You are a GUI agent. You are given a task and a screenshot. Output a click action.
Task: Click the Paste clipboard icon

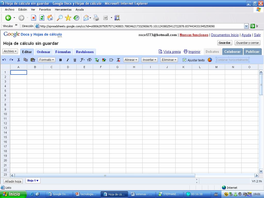coord(33,60)
